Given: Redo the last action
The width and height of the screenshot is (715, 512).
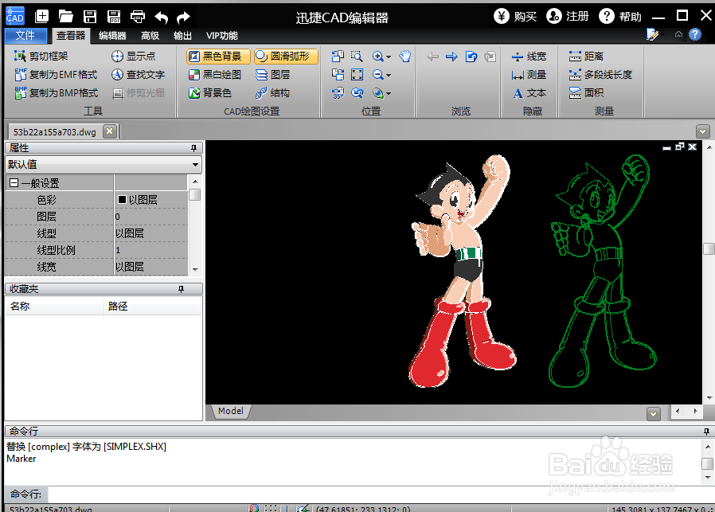Looking at the screenshot, I should pyautogui.click(x=183, y=18).
